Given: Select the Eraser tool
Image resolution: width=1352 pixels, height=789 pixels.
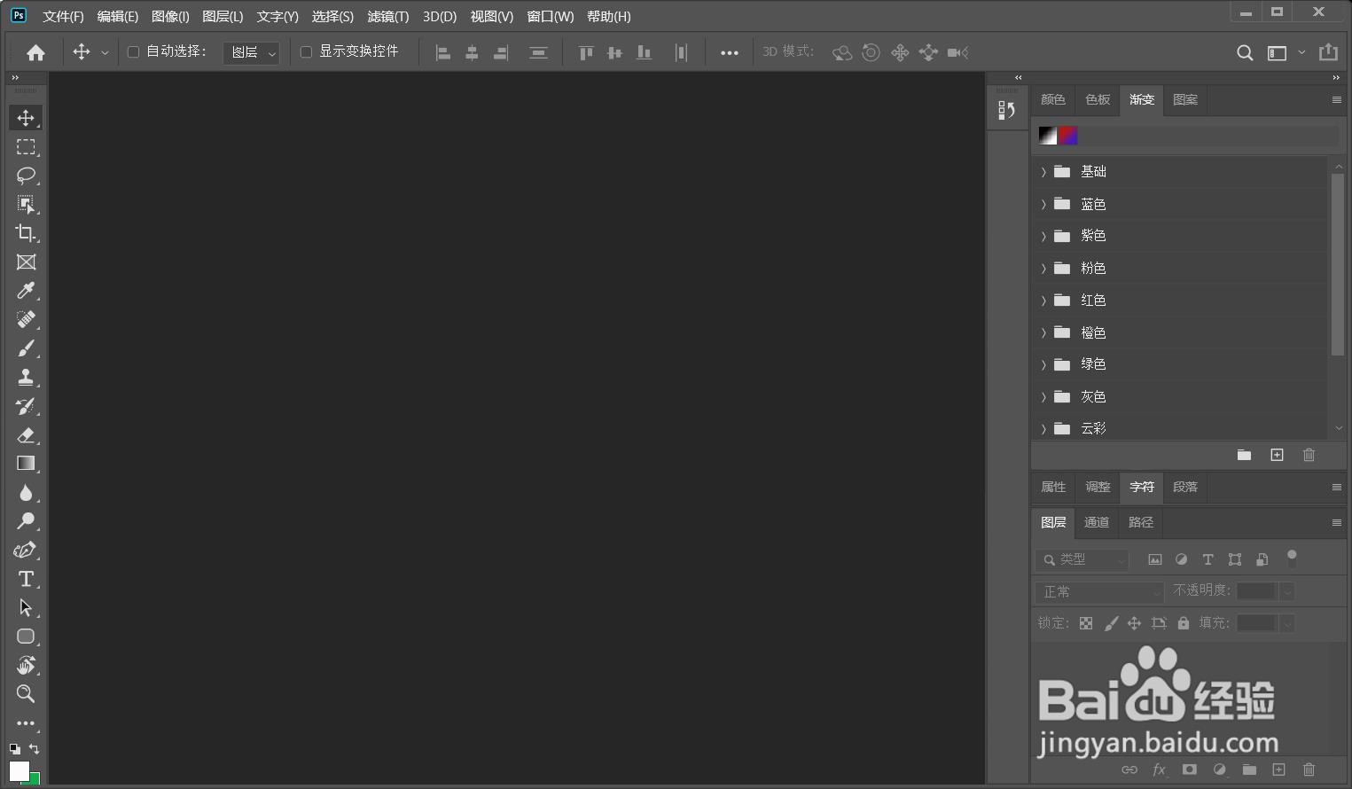Looking at the screenshot, I should click(x=26, y=435).
